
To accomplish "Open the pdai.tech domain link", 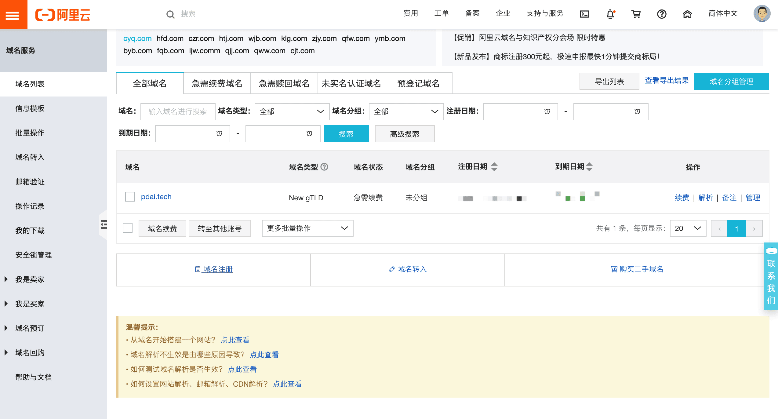I will (156, 197).
